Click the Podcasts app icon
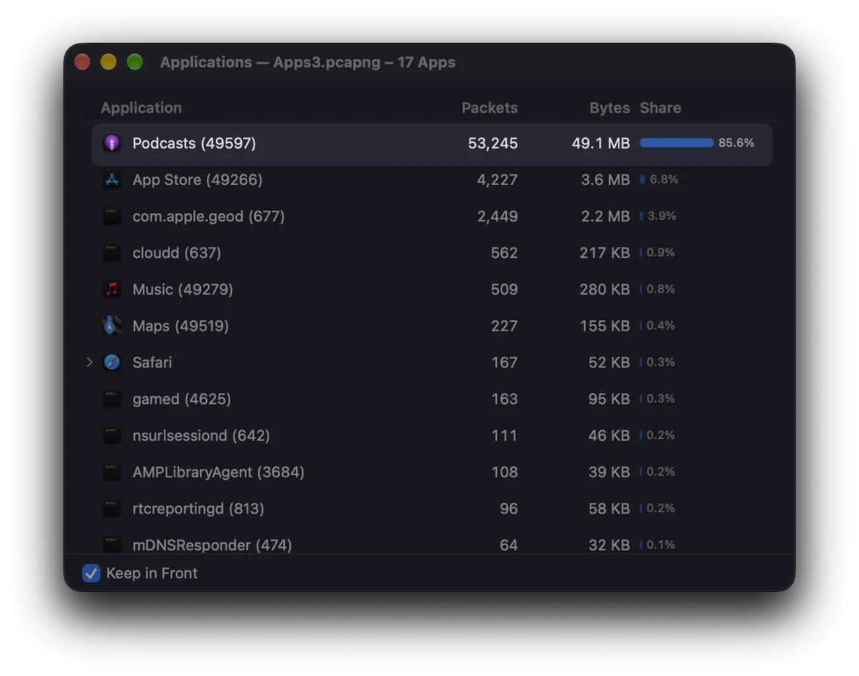Screen dimensions: 859x676 [x=112, y=143]
